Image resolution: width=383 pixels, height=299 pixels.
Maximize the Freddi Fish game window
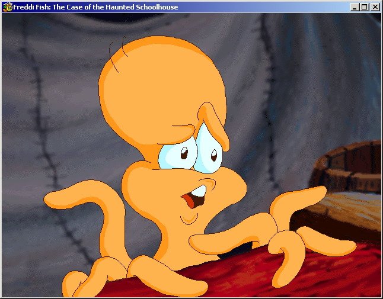tap(364, 7)
